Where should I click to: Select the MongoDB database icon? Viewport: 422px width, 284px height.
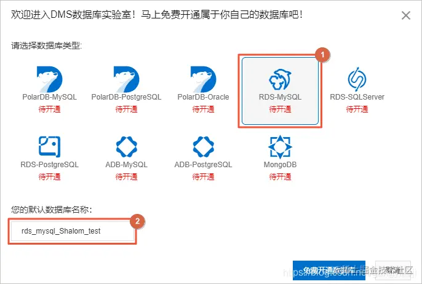click(280, 146)
